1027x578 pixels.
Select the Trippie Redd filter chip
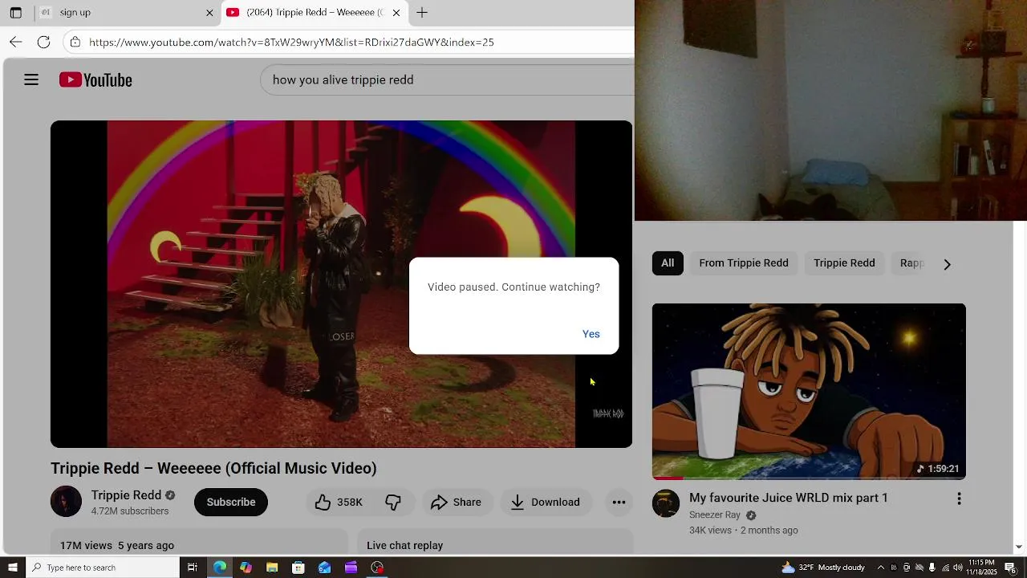point(844,263)
